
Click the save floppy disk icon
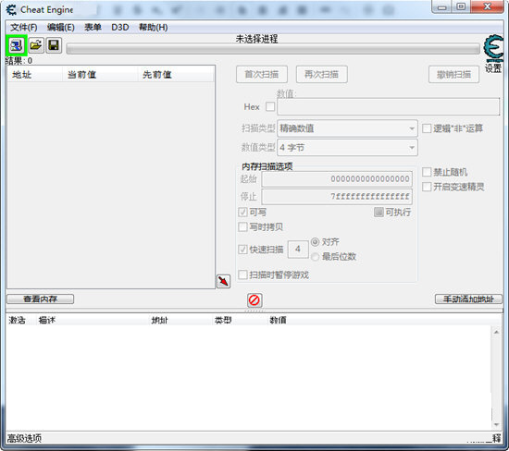point(54,45)
